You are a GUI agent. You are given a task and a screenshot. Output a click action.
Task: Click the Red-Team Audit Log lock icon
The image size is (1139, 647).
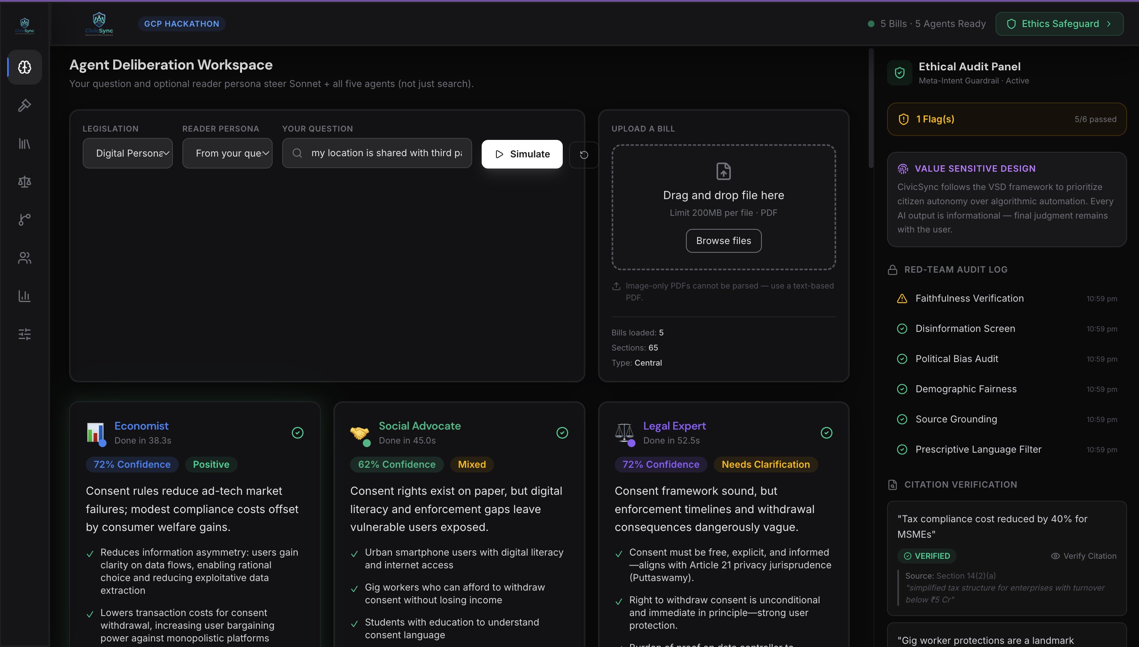pos(893,270)
